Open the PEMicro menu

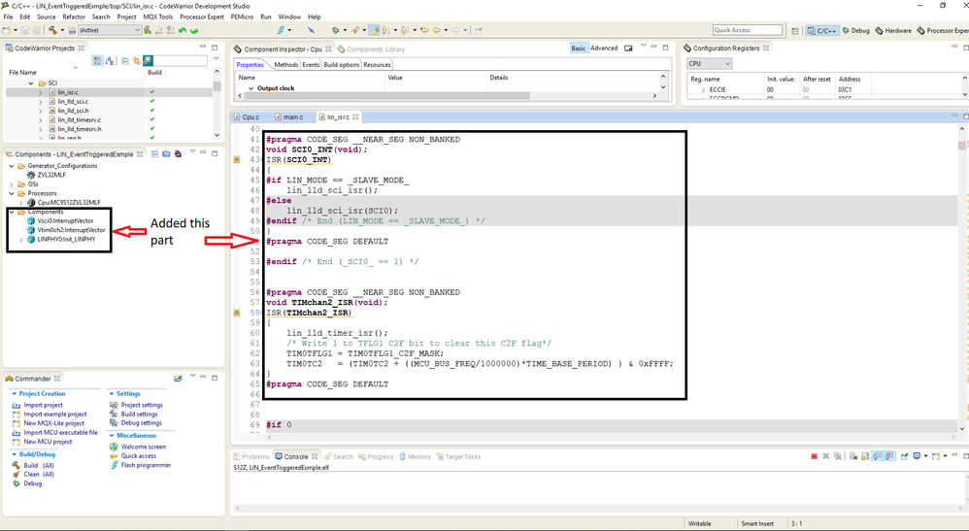(x=242, y=17)
